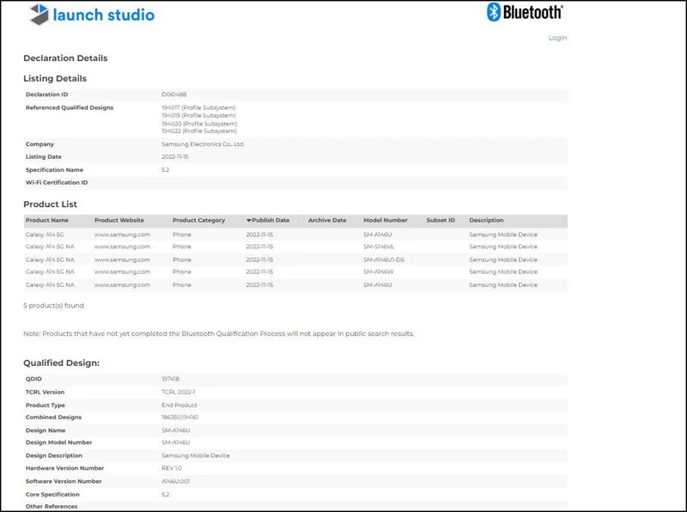Click Hardware Version Number value REV 1.0

click(x=172, y=467)
